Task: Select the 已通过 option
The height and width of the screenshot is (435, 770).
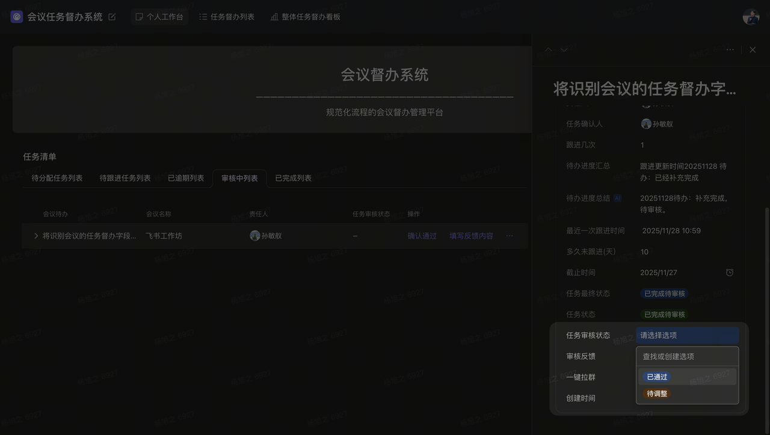Action: pos(656,377)
